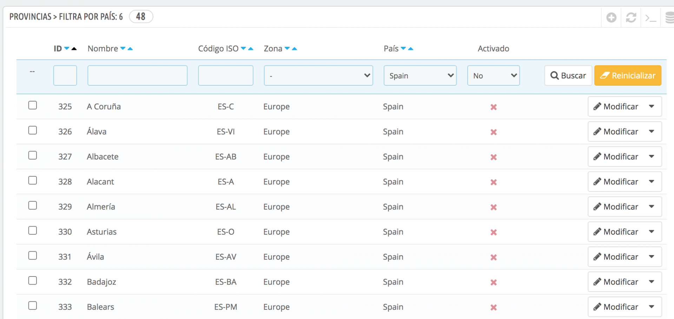The width and height of the screenshot is (674, 319).
Task: Click the red X status for A Coruña
Action: click(493, 107)
